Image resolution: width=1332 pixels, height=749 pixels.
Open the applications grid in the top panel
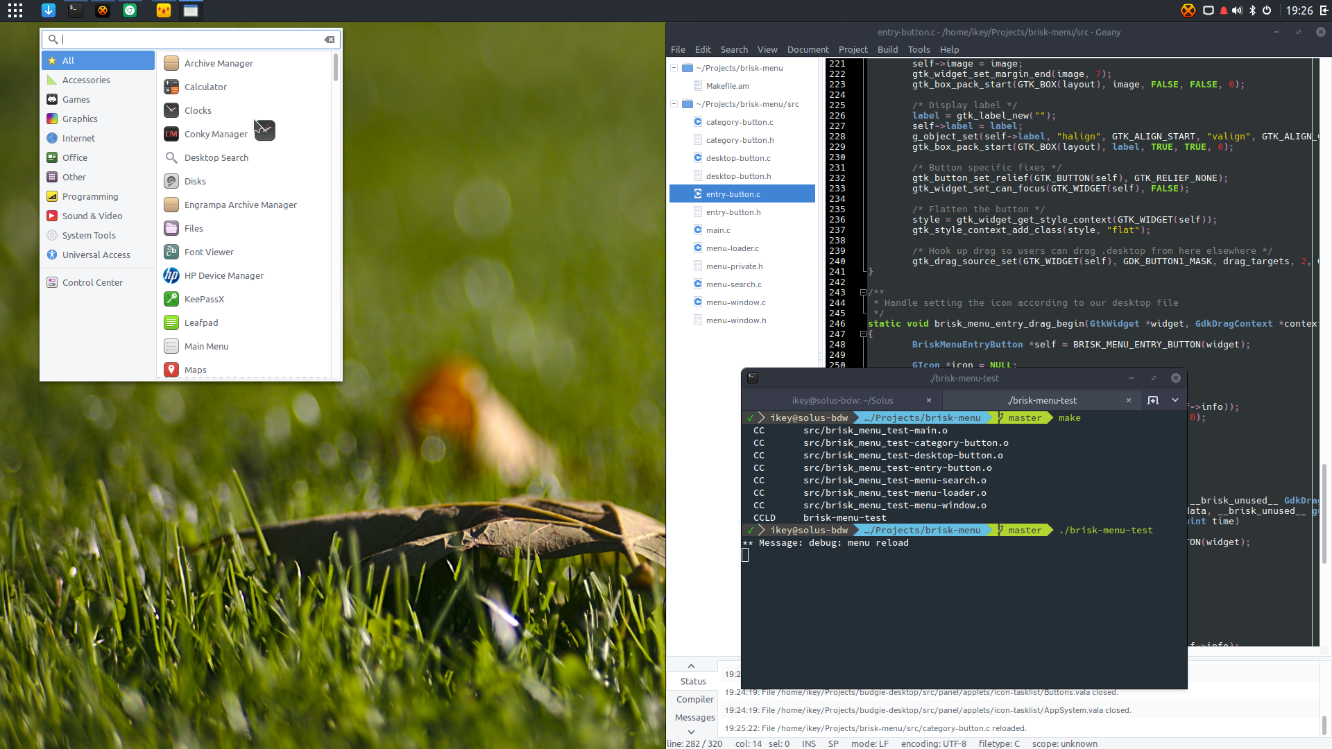coord(15,10)
